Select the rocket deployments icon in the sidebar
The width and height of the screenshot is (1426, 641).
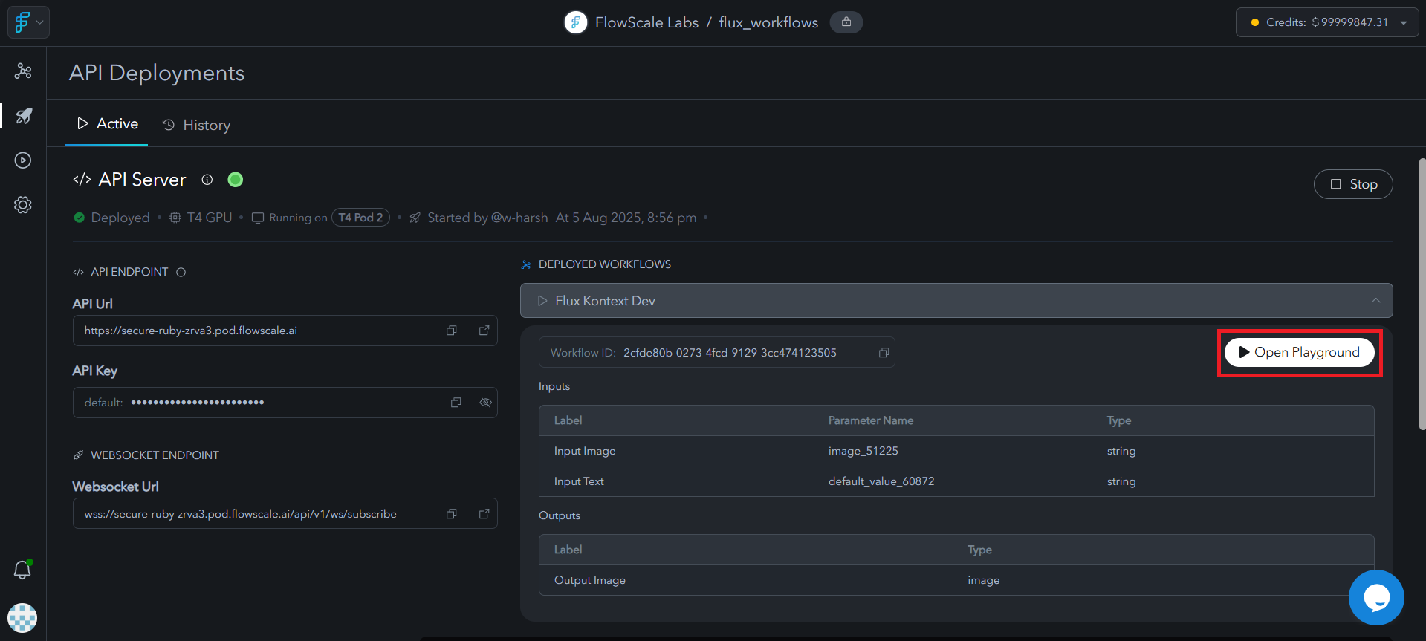coord(23,116)
